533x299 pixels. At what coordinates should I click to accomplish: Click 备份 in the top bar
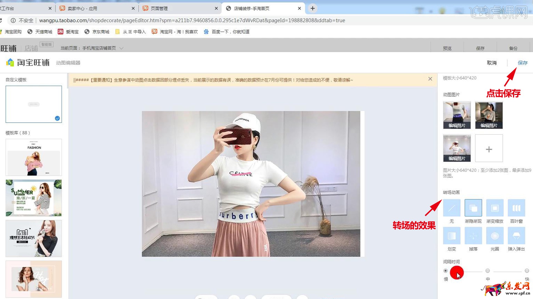coord(513,48)
